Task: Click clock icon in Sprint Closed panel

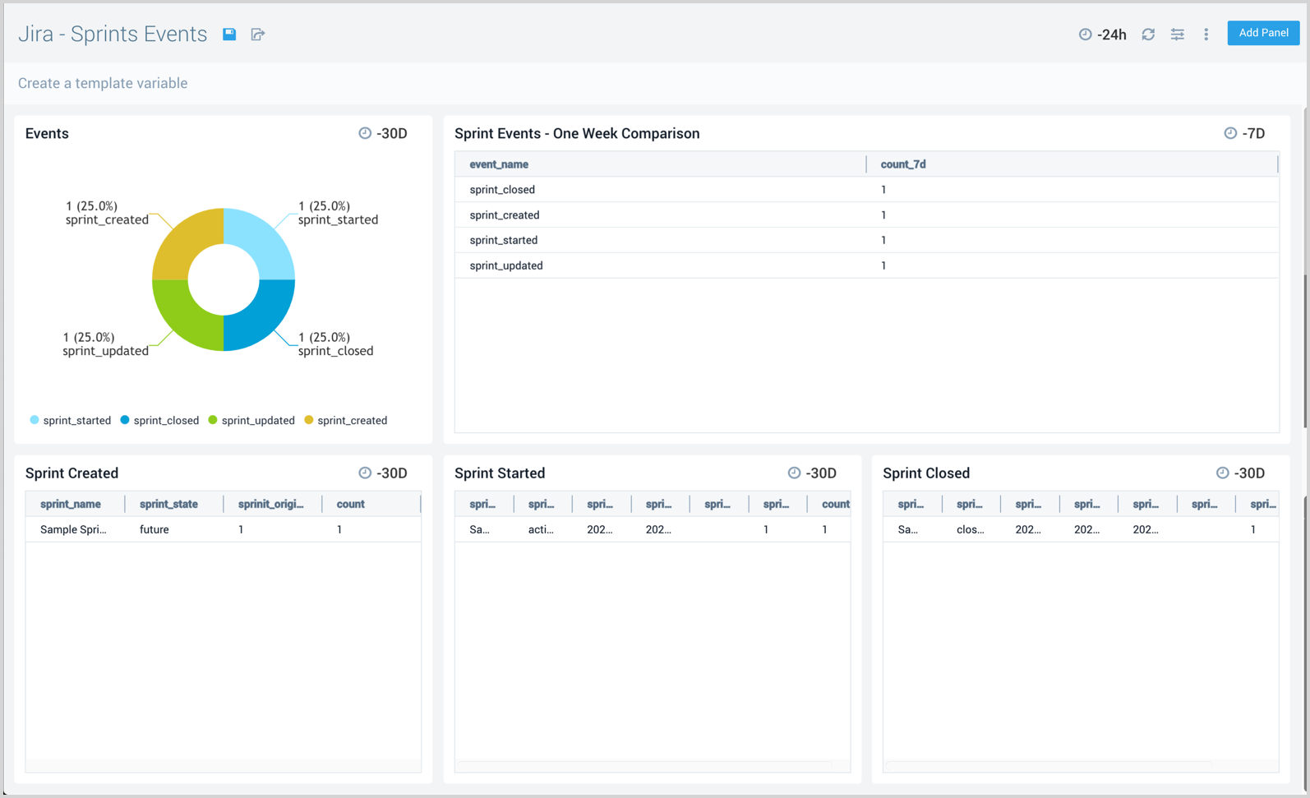Action: [x=1222, y=473]
